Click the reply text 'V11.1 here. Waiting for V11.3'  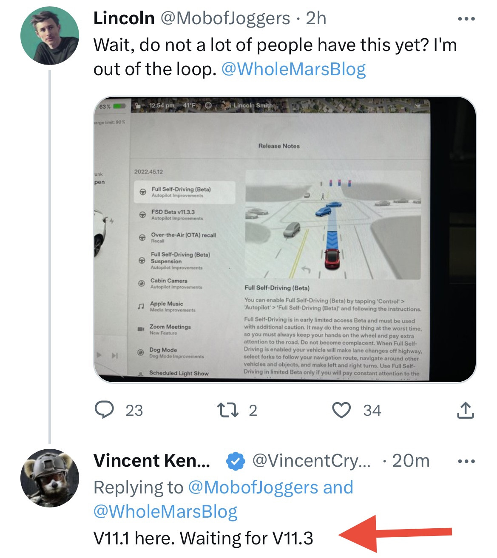click(x=203, y=538)
